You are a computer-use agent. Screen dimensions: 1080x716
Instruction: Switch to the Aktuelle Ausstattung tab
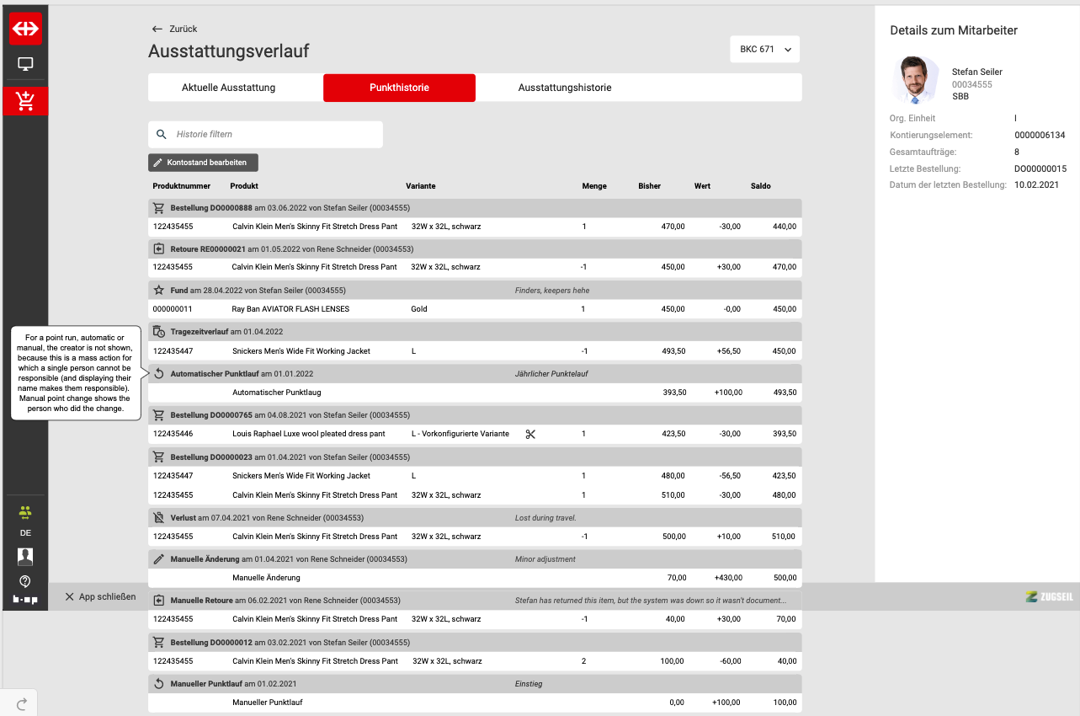tap(228, 88)
